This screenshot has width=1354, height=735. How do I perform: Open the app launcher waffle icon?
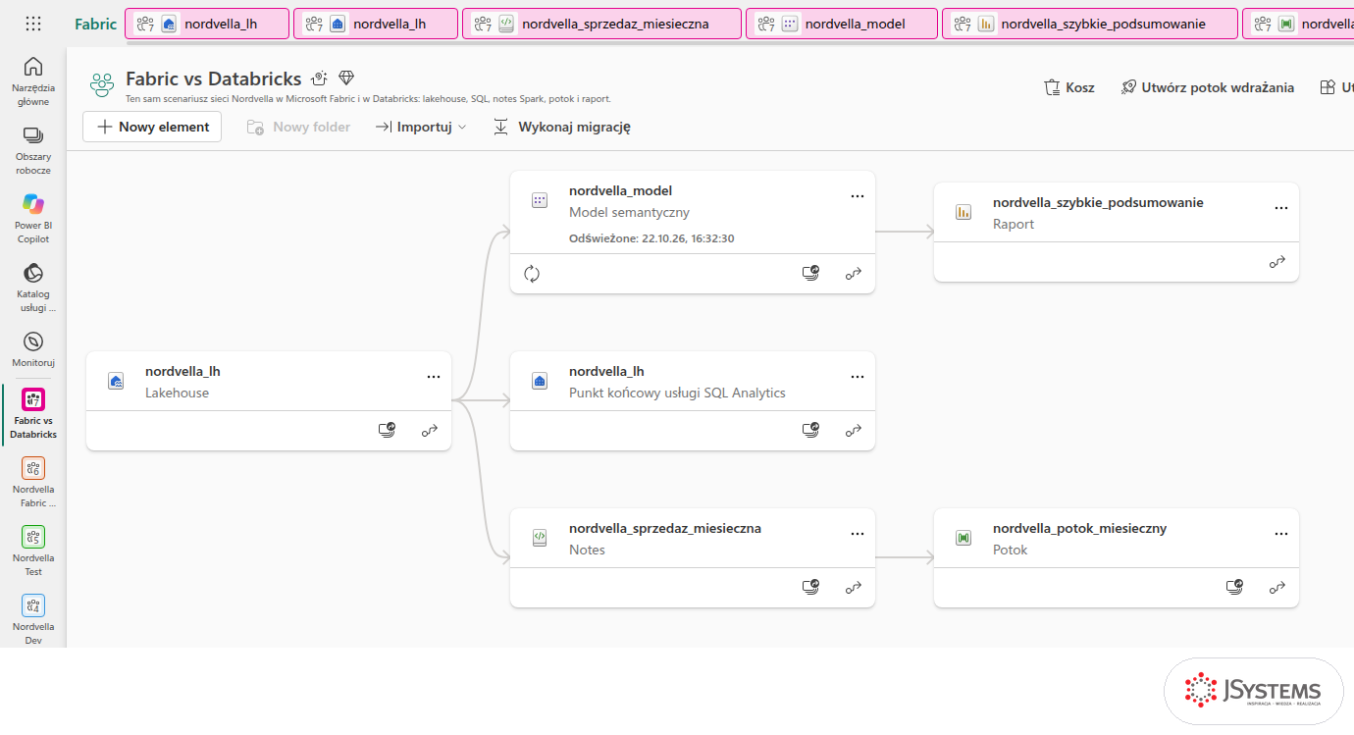[x=32, y=24]
